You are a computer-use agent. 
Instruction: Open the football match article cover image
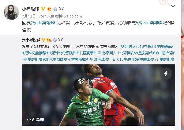pos(99,95)
